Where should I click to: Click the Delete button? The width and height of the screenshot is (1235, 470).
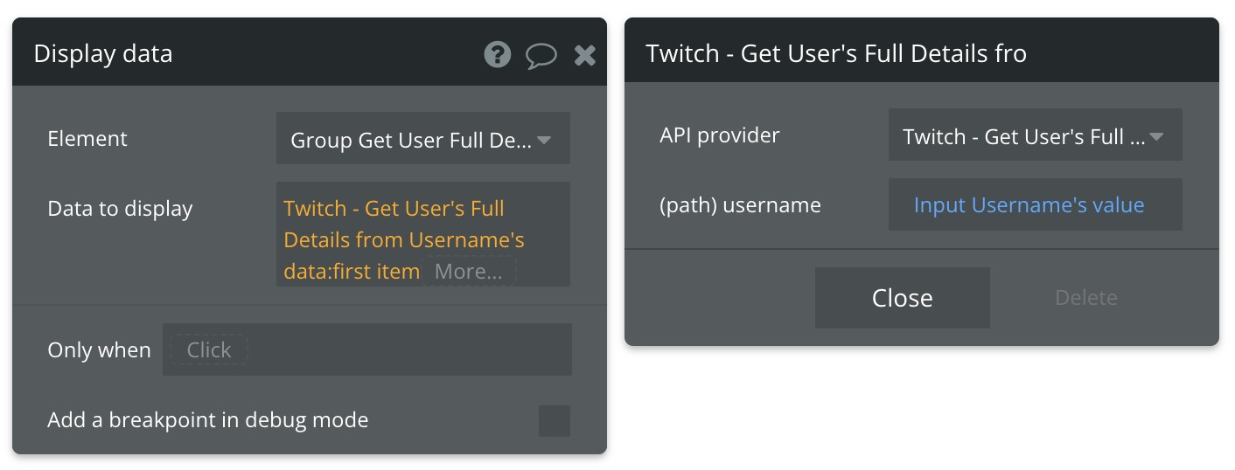[x=1085, y=298]
